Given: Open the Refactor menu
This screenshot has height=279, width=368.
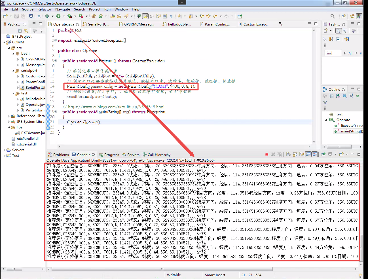Looking at the screenshot, I should coord(44,9).
